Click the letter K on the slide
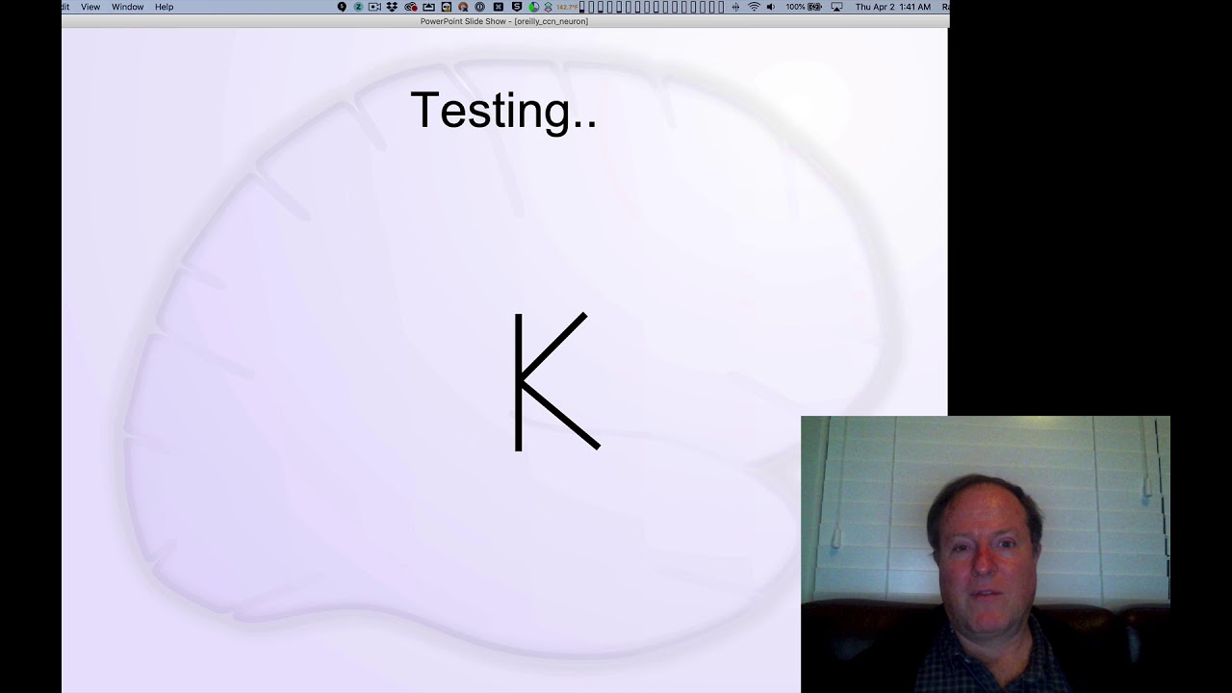The height and width of the screenshot is (693, 1232). point(557,381)
